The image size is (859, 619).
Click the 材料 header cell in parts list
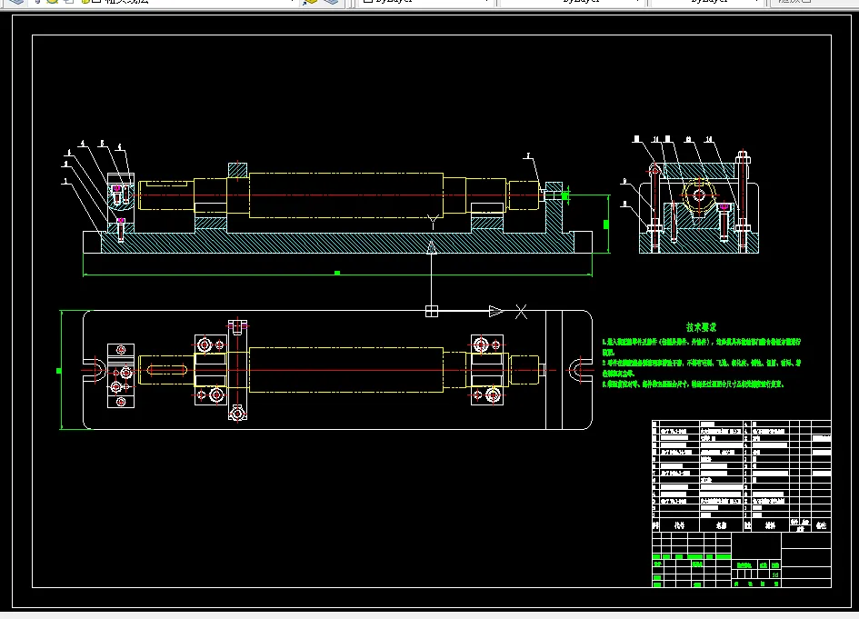coord(770,525)
